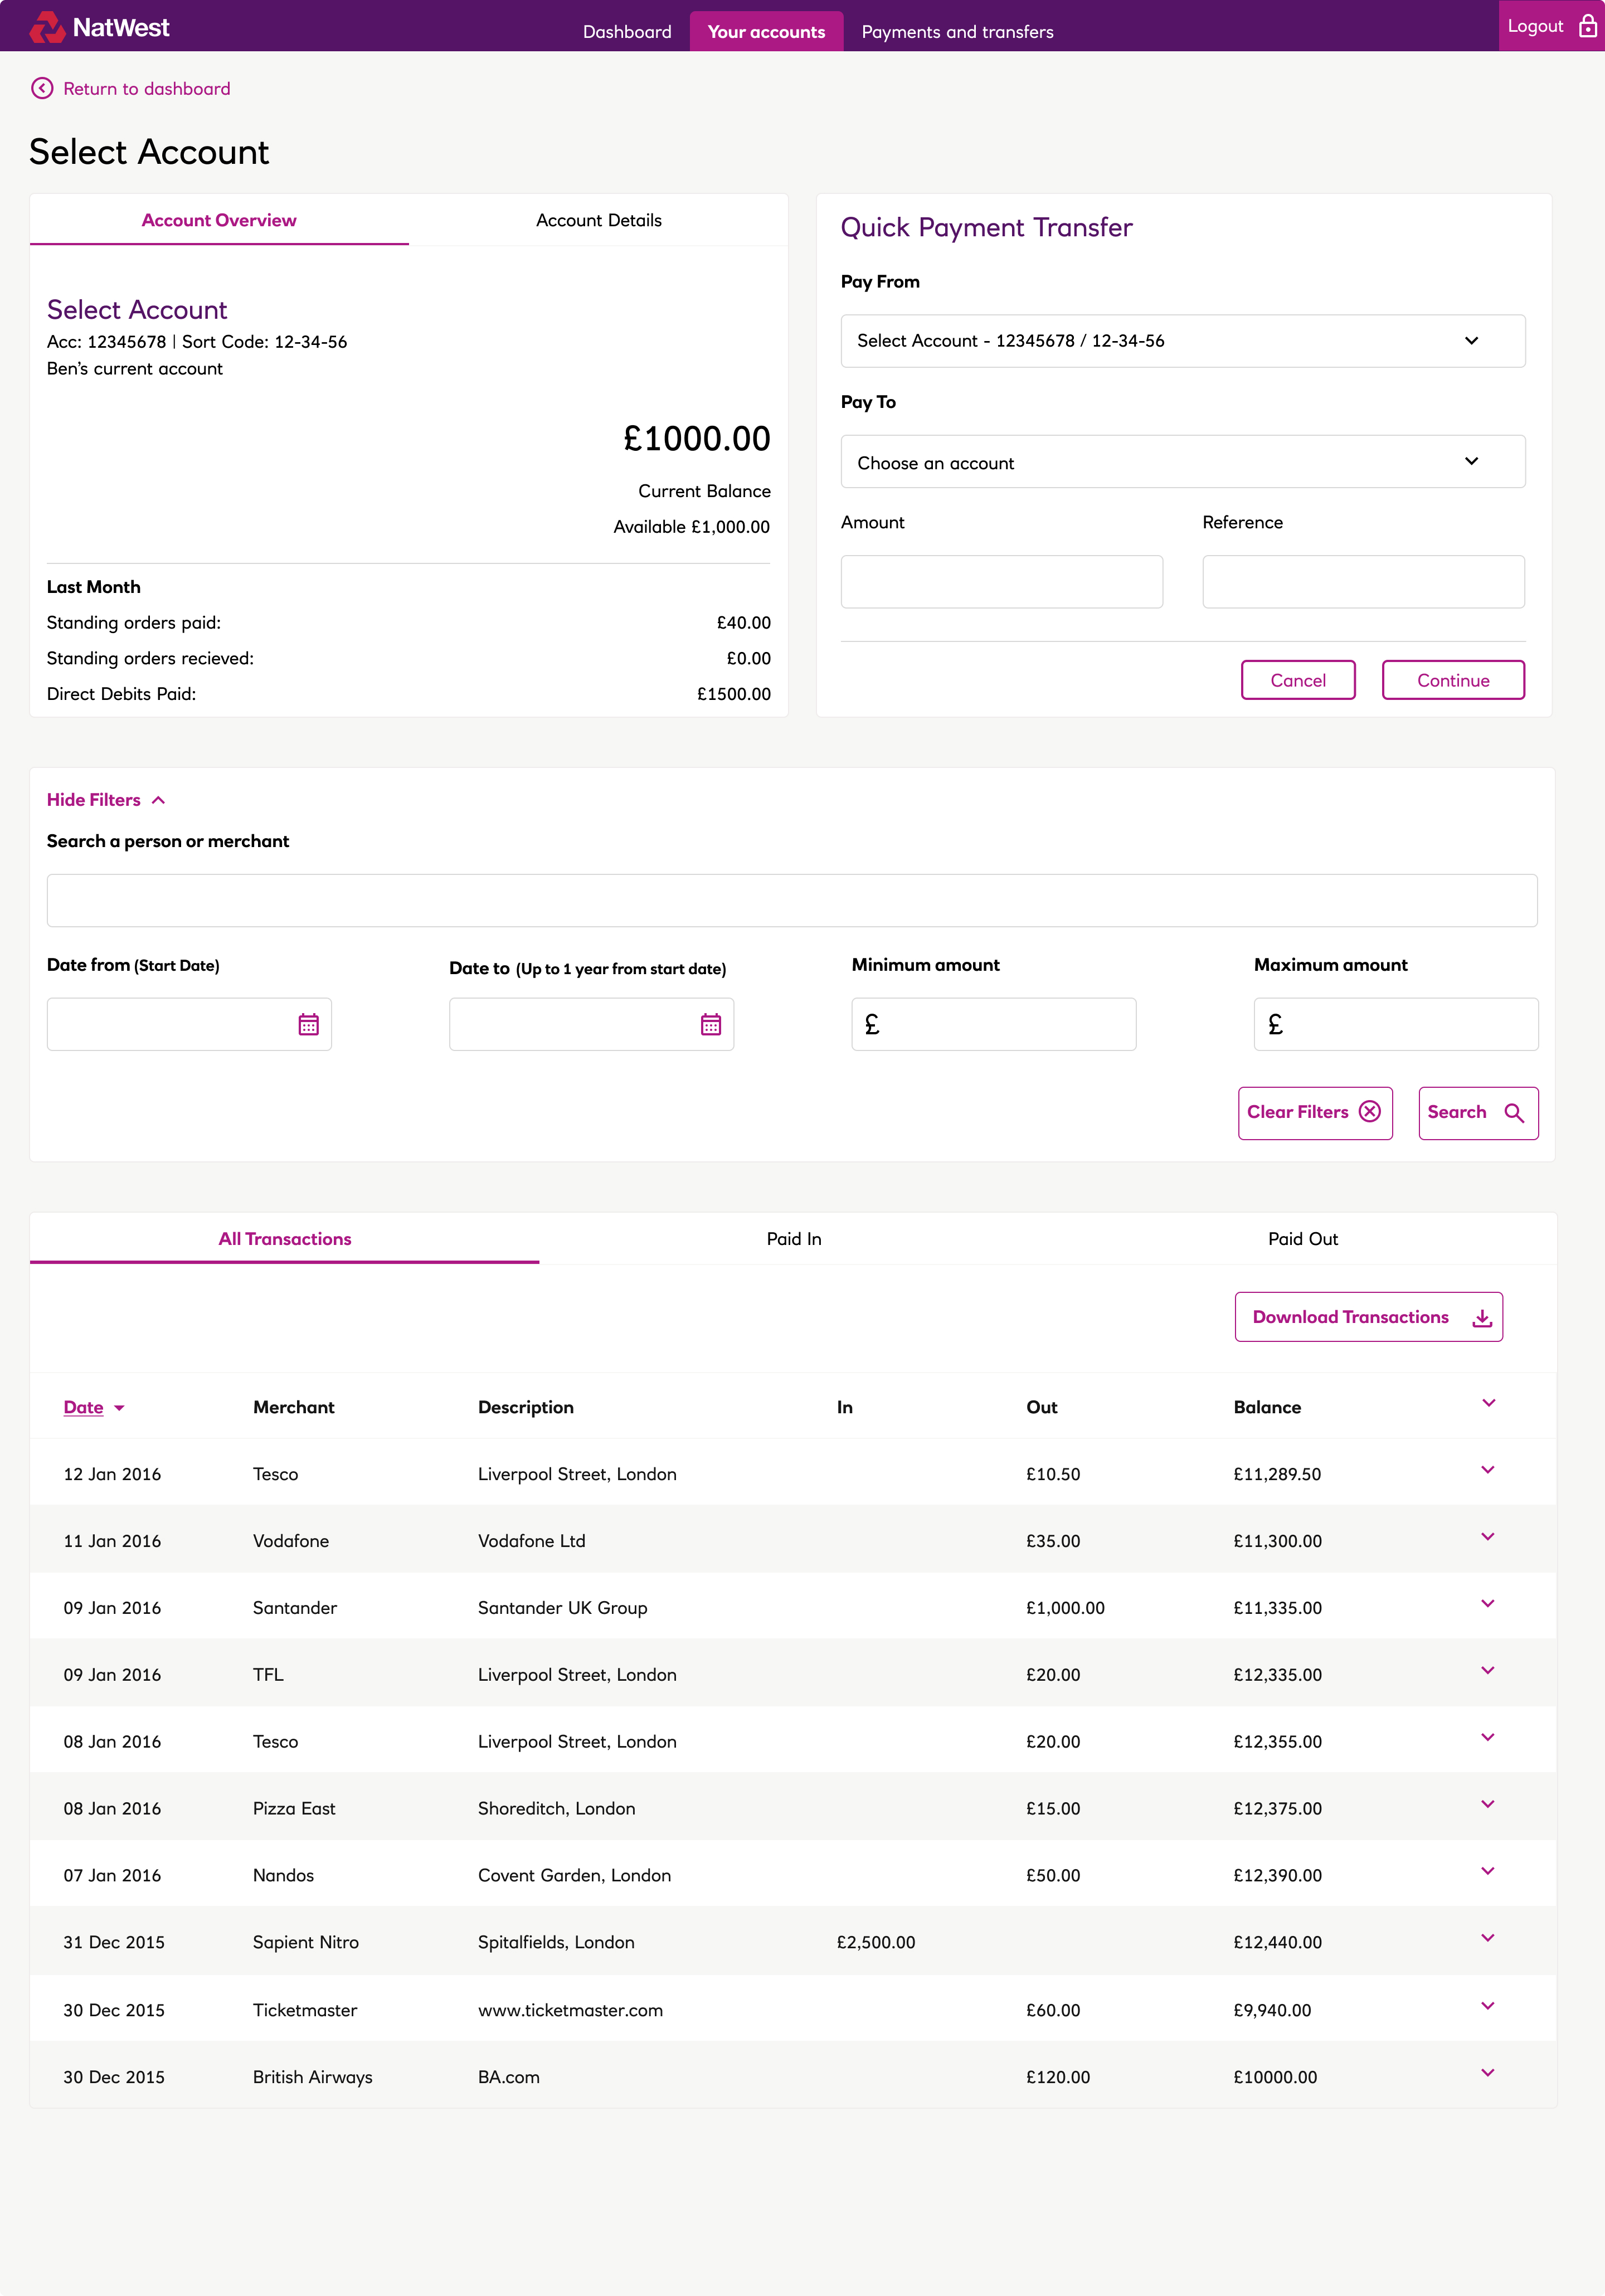The width and height of the screenshot is (1605, 2296).
Task: Show the All Transactions tab
Action: 285,1239
